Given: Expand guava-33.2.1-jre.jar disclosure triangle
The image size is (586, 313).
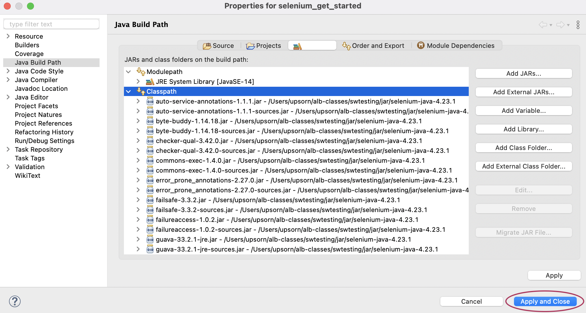Looking at the screenshot, I should point(138,239).
